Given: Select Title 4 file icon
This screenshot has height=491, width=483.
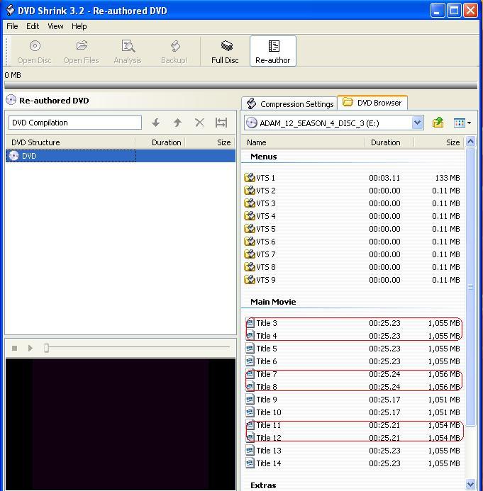Looking at the screenshot, I should pos(250,336).
